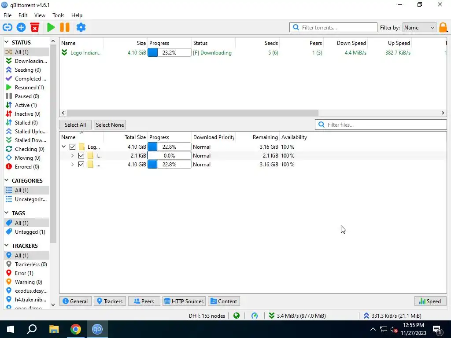Image resolution: width=451 pixels, height=338 pixels.
Task: Switch to the Peers tab
Action: pos(144,301)
